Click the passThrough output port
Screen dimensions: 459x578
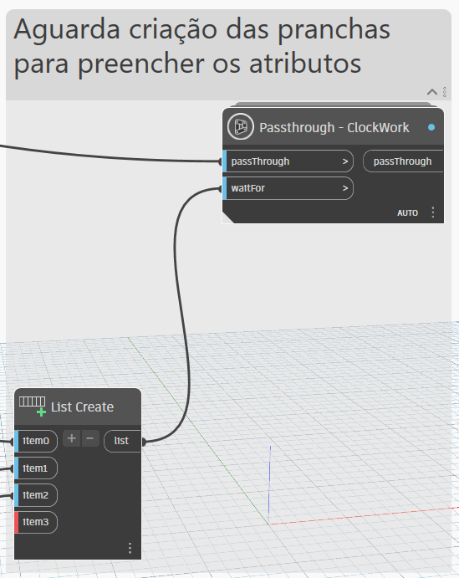403,161
